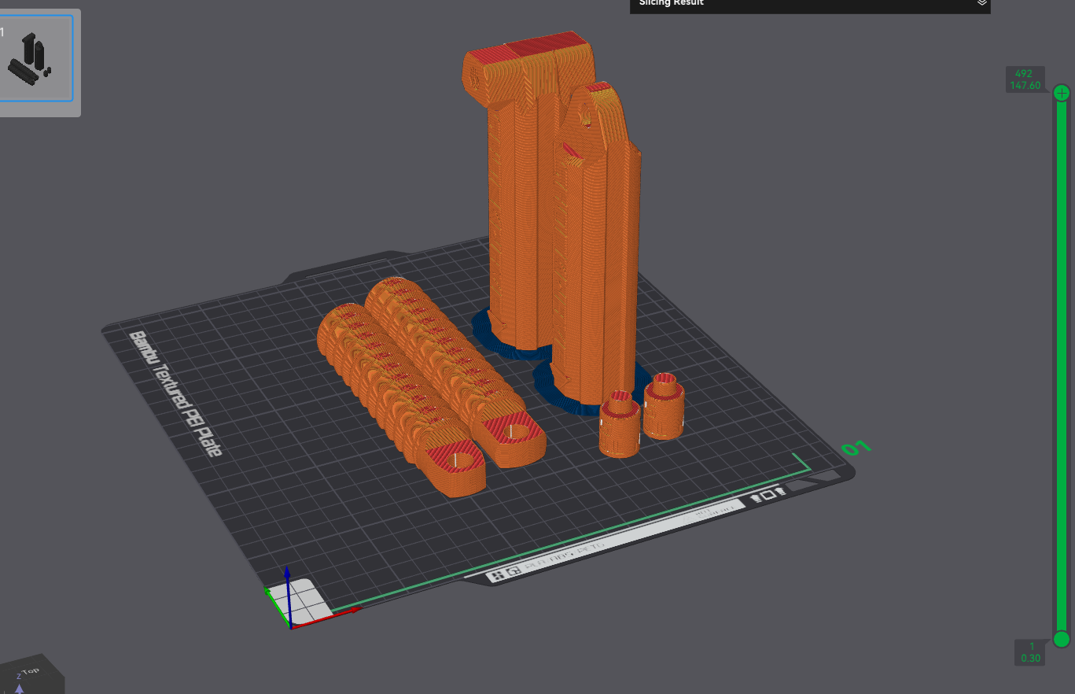The width and height of the screenshot is (1075, 694).
Task: Click the bottom layer value box showing 0.30
Action: coord(1030,652)
